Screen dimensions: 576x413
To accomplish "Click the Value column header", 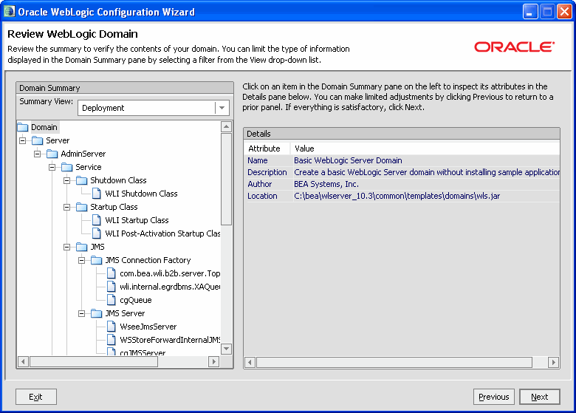I will pos(425,149).
